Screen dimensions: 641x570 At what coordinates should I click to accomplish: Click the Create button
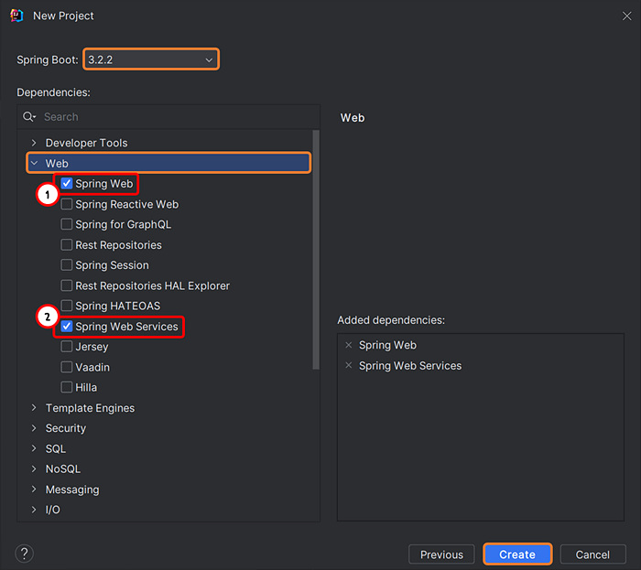517,554
